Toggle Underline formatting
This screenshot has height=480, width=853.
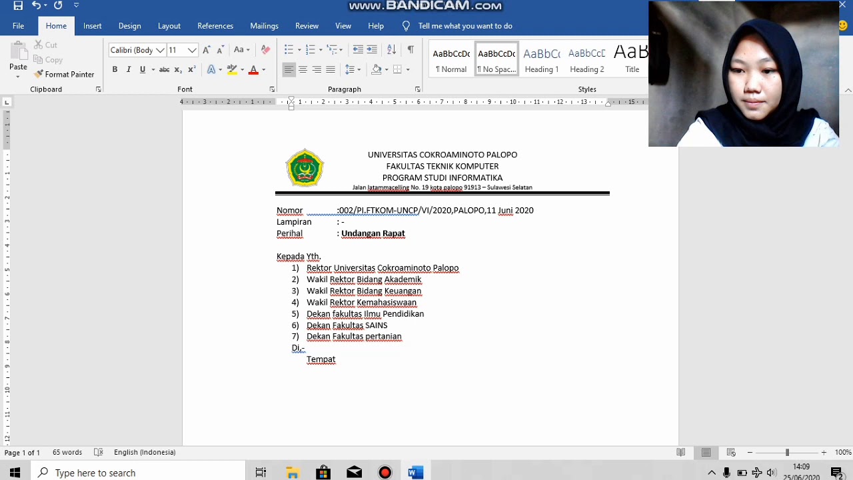click(x=142, y=69)
